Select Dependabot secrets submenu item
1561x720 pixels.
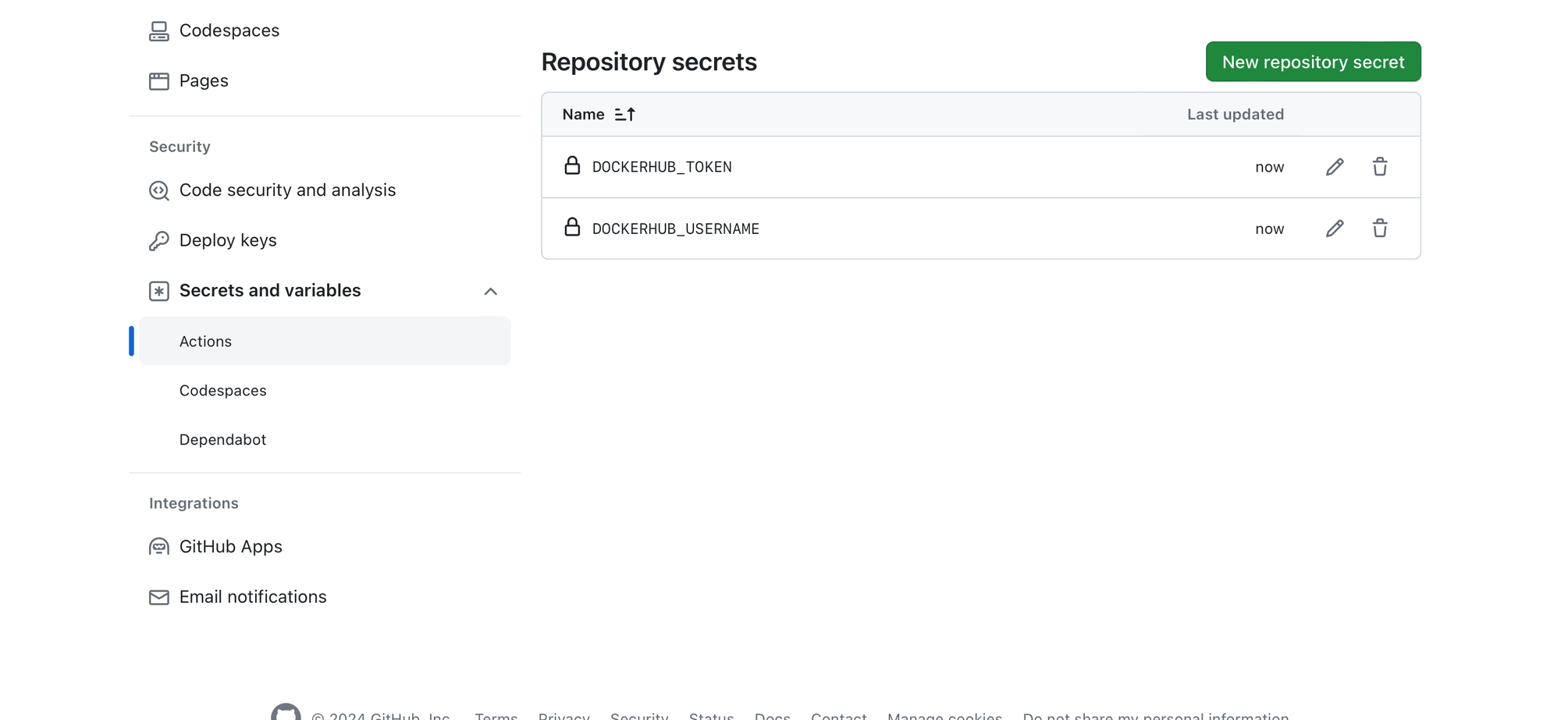[223, 440]
